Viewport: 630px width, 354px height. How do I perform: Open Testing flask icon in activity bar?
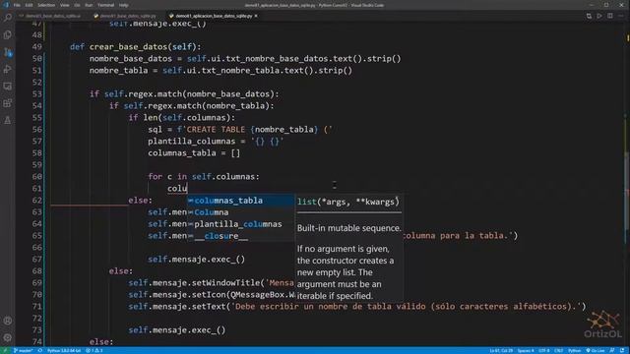(8, 120)
